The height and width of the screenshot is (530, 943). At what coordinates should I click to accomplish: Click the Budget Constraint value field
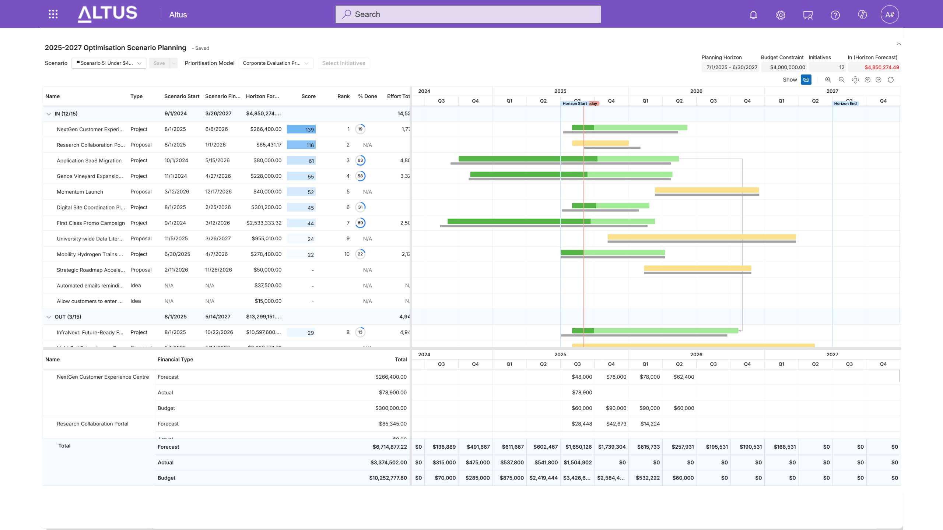784,67
